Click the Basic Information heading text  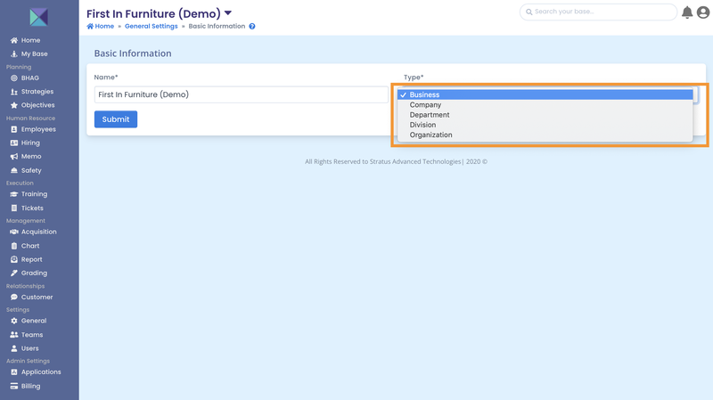coord(133,53)
